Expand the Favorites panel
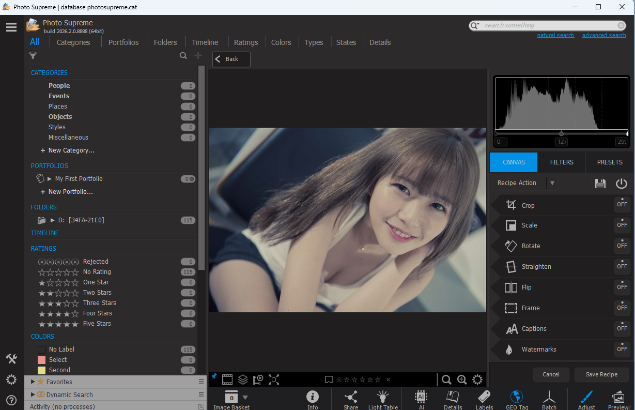Viewport: 635px width, 410px height. click(x=33, y=382)
